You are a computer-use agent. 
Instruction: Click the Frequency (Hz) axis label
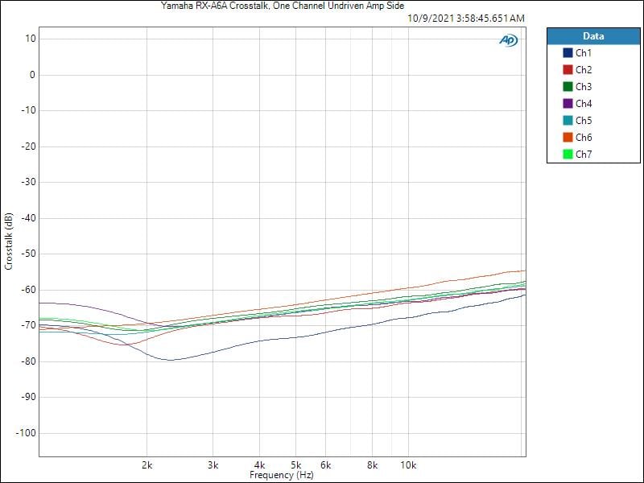point(282,475)
